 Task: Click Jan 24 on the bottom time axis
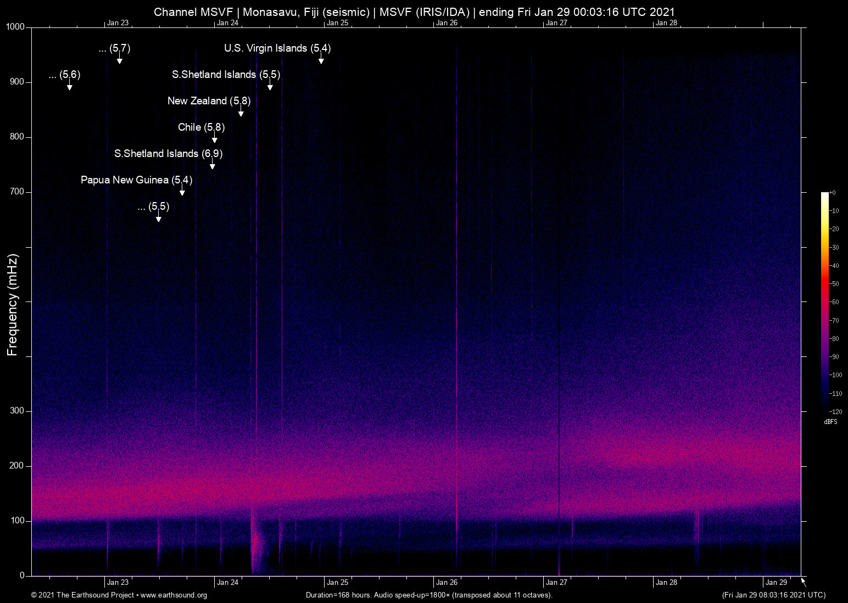tap(227, 583)
